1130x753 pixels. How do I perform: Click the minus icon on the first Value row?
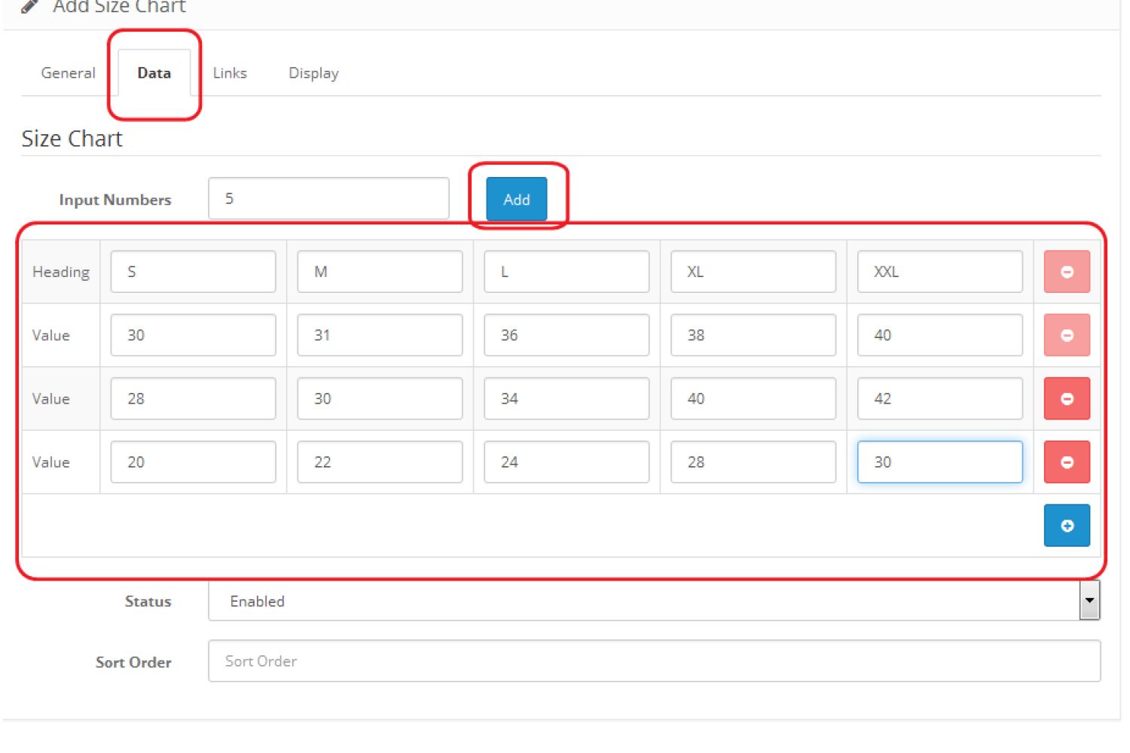coord(1067,334)
